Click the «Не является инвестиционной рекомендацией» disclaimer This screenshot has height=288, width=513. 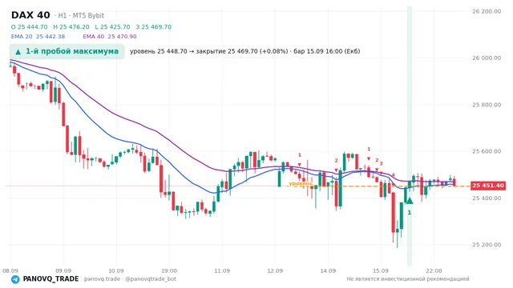(408, 279)
